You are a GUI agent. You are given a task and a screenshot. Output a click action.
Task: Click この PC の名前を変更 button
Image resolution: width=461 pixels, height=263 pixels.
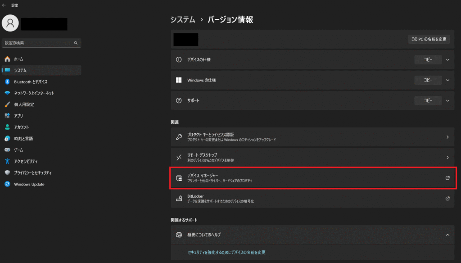pyautogui.click(x=429, y=39)
